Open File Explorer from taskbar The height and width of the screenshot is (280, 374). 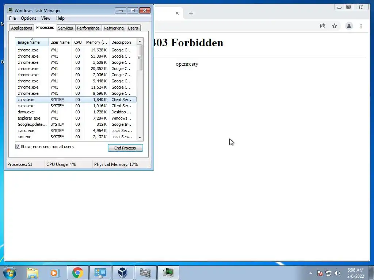[x=33, y=273]
